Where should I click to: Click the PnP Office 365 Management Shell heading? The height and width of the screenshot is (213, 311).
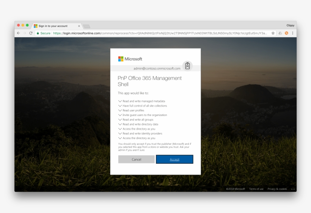149,81
